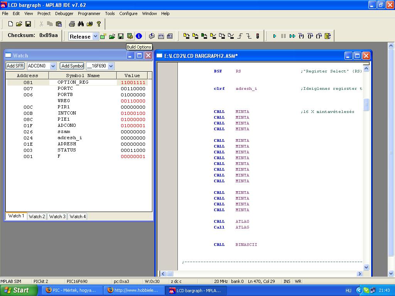Click the Animate double-arrow icon
This screenshot has width=395, height=296.
[x=292, y=36]
